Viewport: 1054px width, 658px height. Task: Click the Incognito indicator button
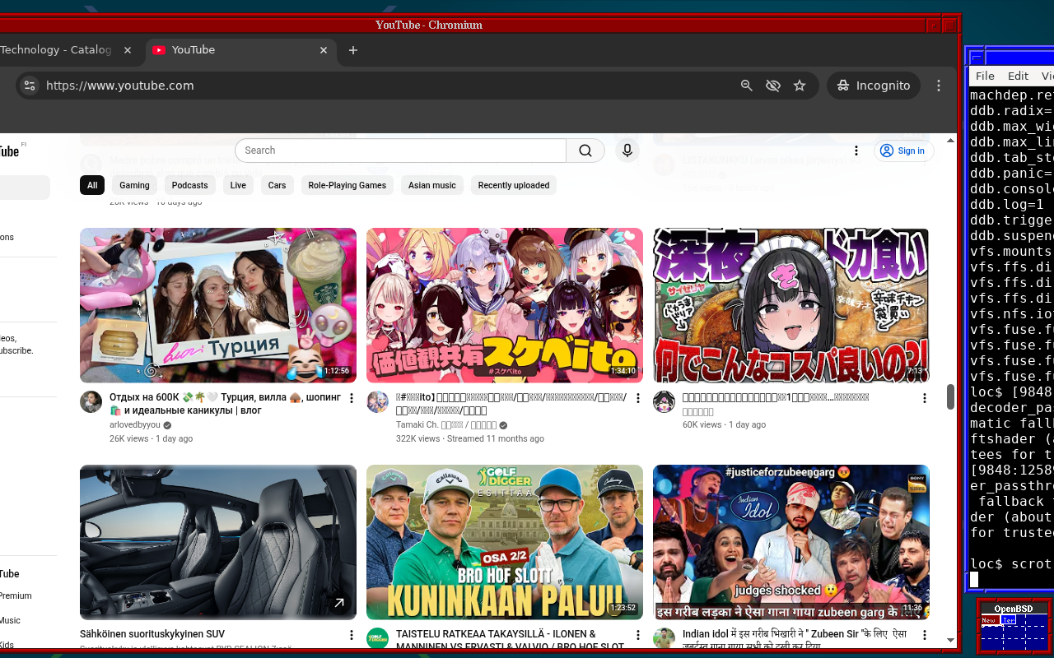click(x=874, y=86)
